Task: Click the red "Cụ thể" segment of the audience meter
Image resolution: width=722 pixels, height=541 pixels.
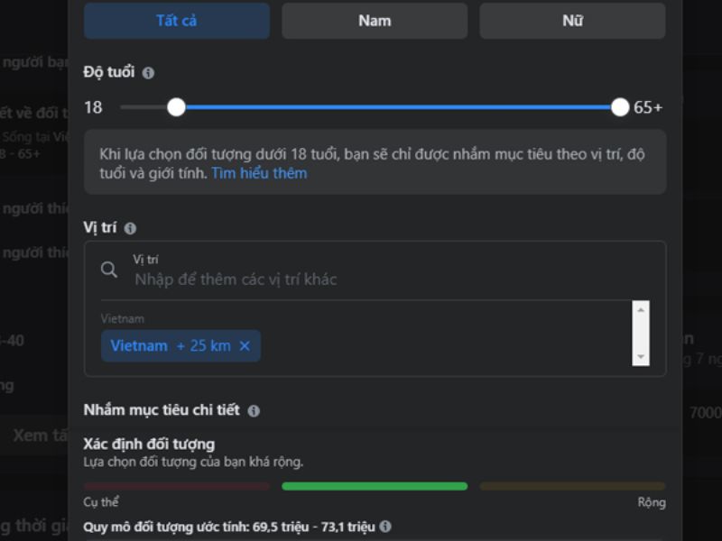Action: coord(177,486)
